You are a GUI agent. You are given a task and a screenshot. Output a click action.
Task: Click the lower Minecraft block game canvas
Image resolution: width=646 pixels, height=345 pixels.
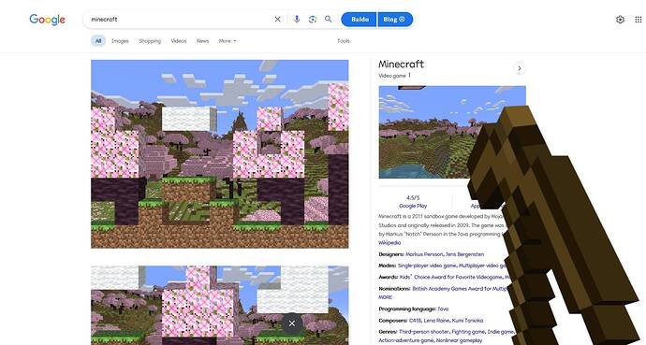point(220,306)
